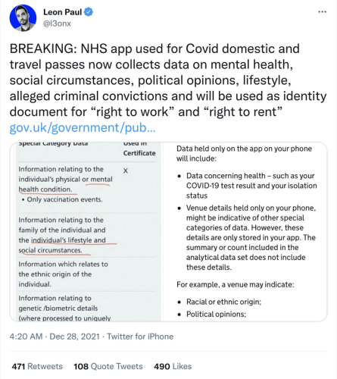Open the Twitter for iPhone source link
Viewport: 337px width, 379px height.
140,337
